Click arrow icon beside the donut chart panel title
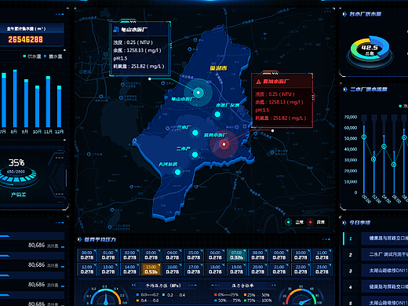 point(344,14)
